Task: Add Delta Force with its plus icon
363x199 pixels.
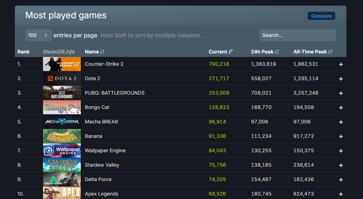Action: pyautogui.click(x=341, y=180)
